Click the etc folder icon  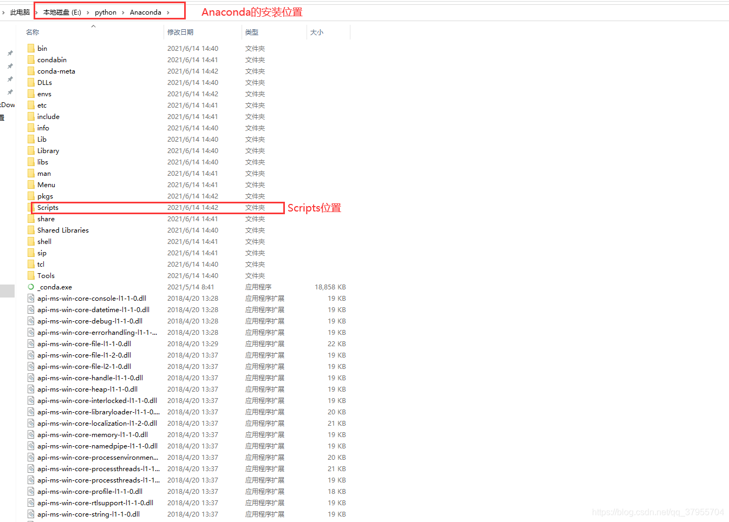pyautogui.click(x=31, y=105)
